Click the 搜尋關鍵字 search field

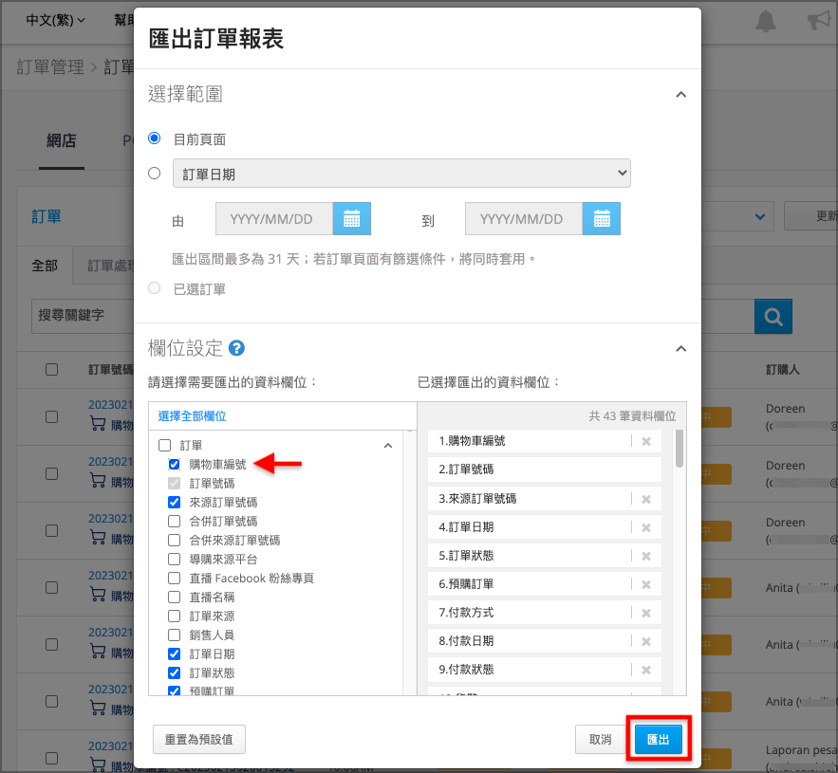(x=83, y=316)
